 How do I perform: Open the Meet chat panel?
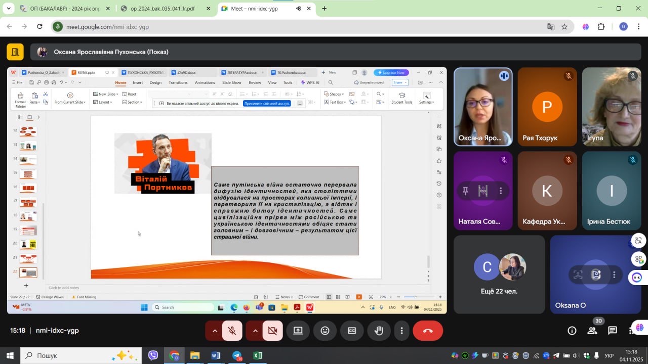(x=613, y=331)
